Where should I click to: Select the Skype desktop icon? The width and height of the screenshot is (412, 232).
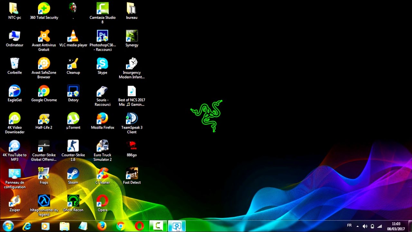coord(102,66)
